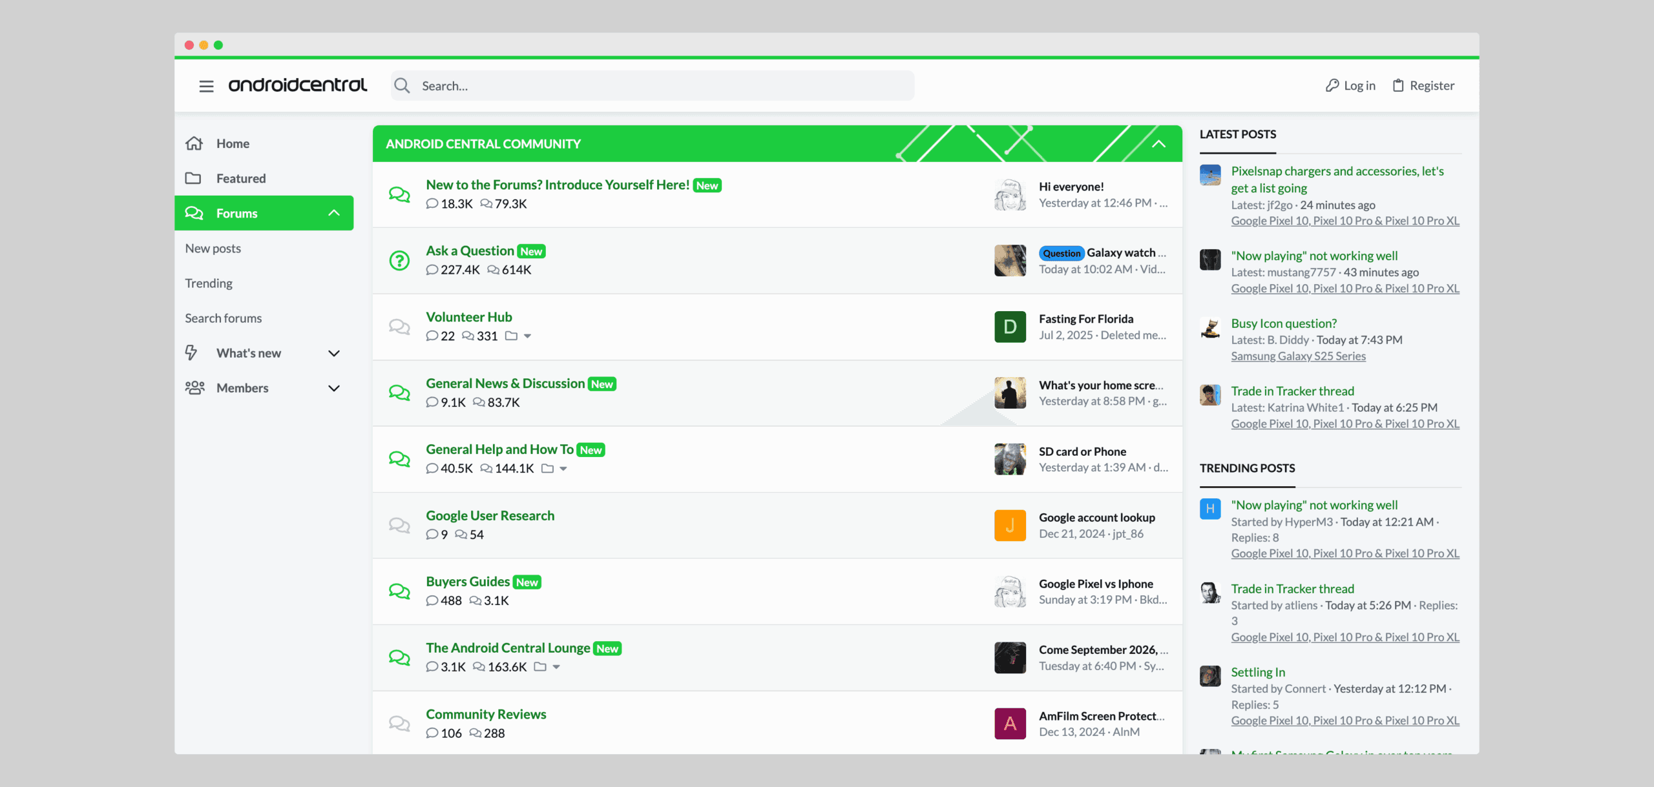The width and height of the screenshot is (1654, 787).
Task: Open the Trending page from sidebar
Action: pos(208,283)
